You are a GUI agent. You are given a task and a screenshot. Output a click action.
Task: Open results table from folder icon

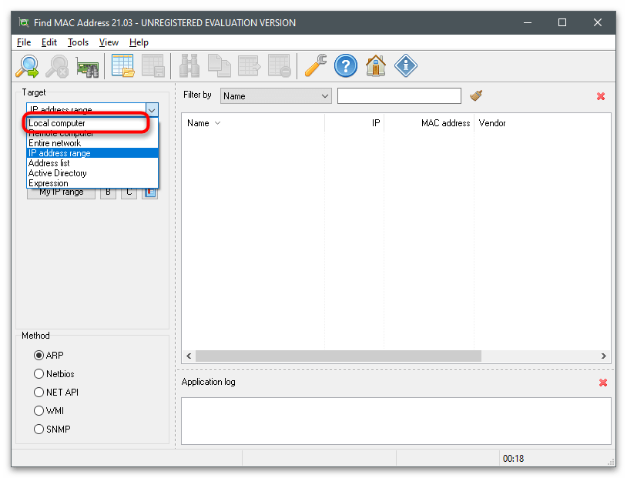pyautogui.click(x=122, y=65)
